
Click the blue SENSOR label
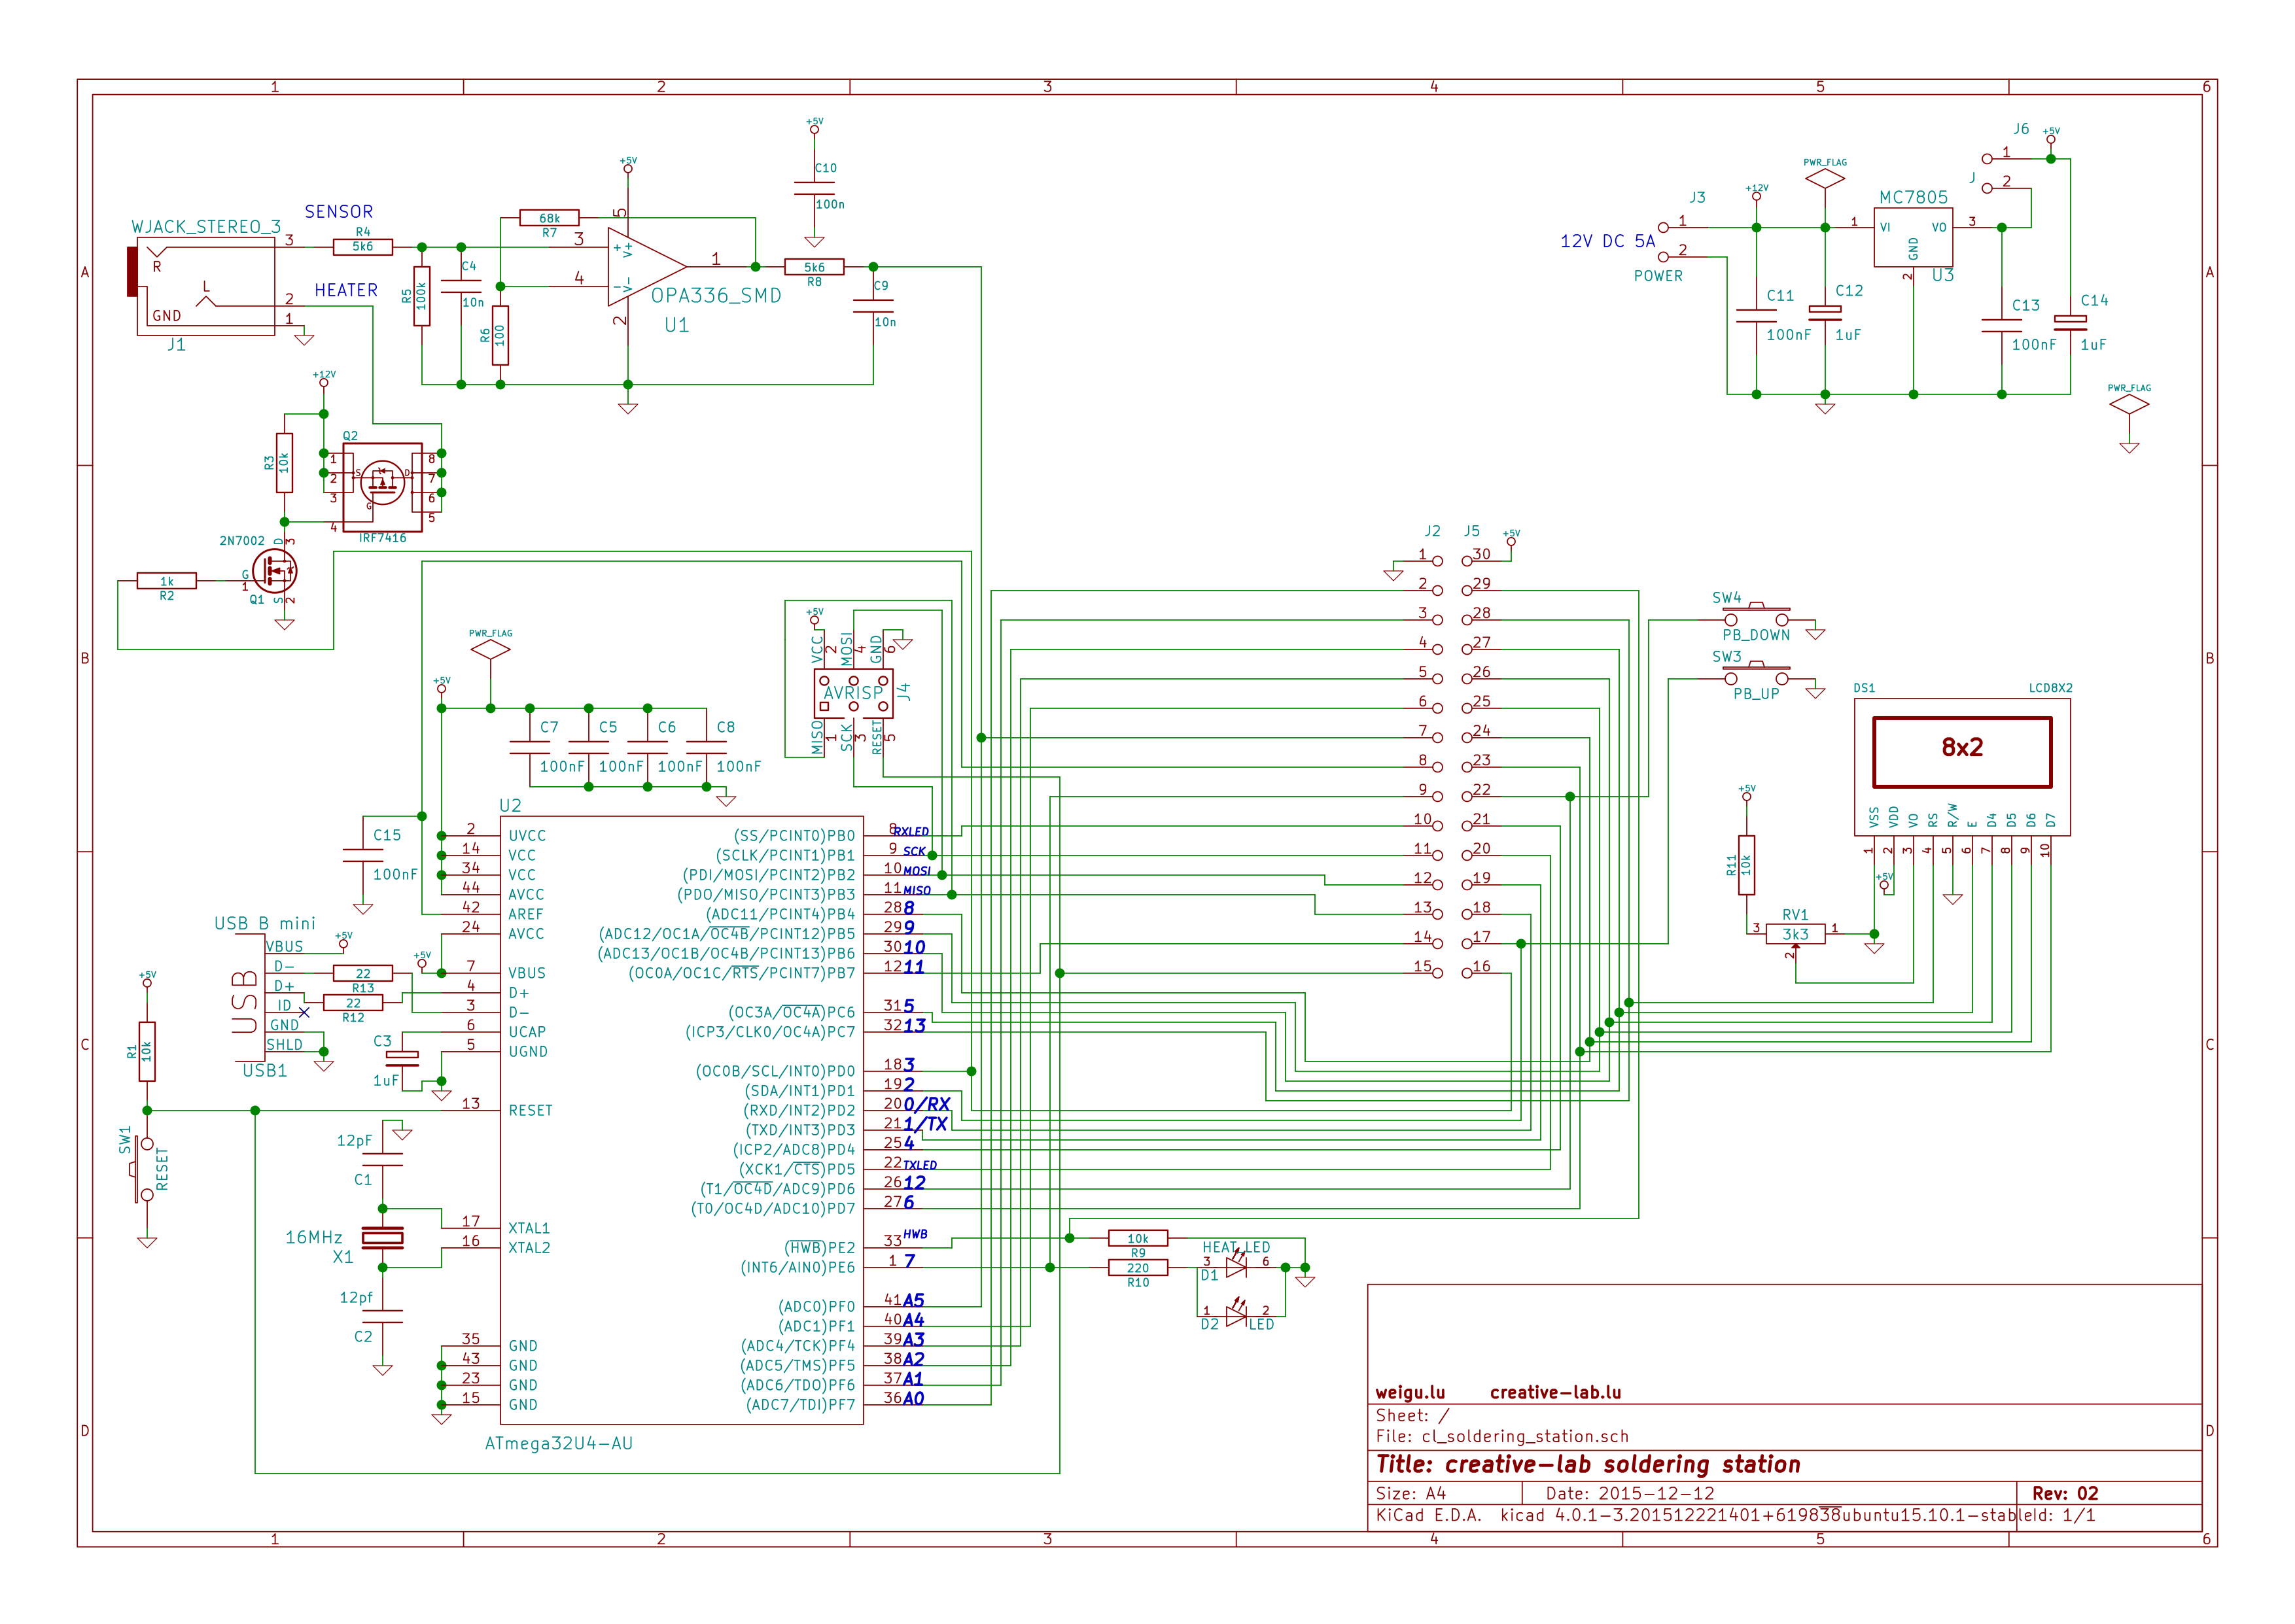pyautogui.click(x=339, y=212)
